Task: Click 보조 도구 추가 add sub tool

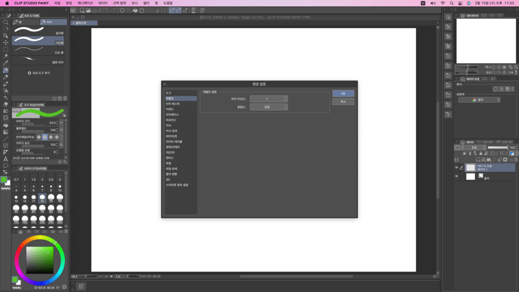Action: (39, 73)
